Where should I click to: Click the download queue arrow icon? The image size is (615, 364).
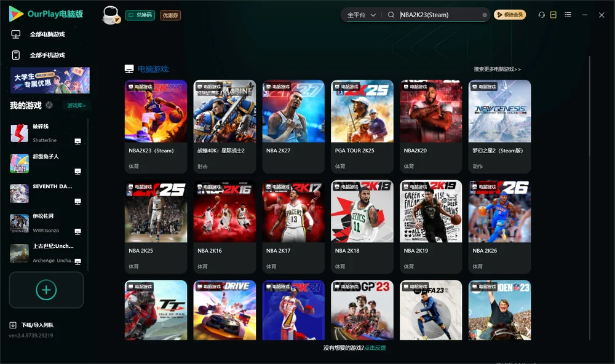click(12, 325)
